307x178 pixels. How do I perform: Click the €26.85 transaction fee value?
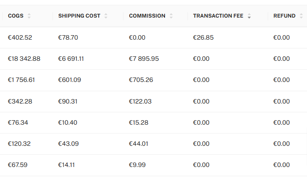[203, 37]
